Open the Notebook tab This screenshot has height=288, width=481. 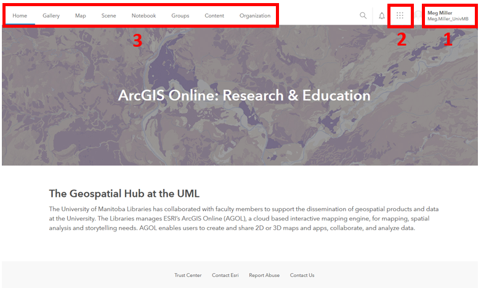tap(143, 15)
